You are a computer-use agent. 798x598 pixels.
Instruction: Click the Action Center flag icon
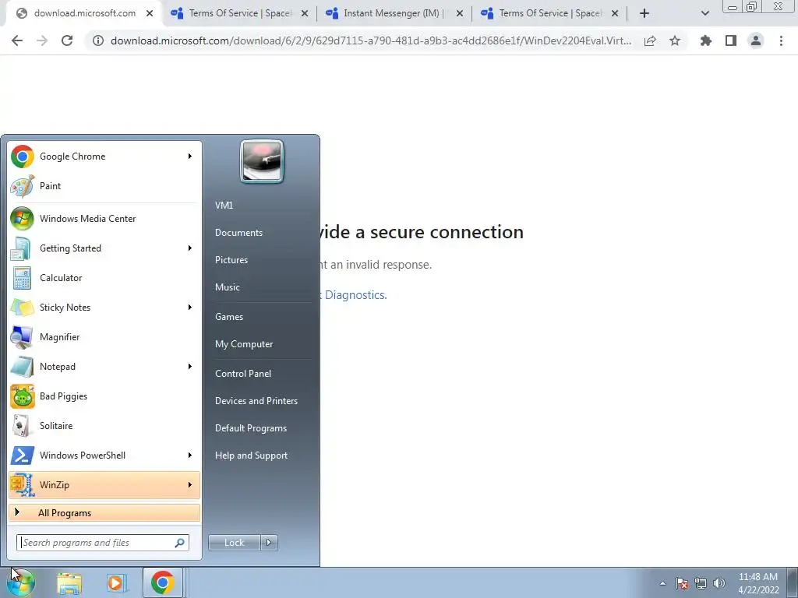coord(682,583)
